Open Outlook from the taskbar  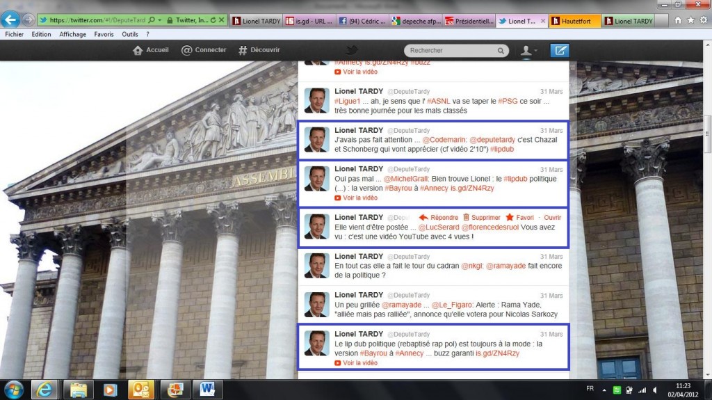pyautogui.click(x=141, y=390)
